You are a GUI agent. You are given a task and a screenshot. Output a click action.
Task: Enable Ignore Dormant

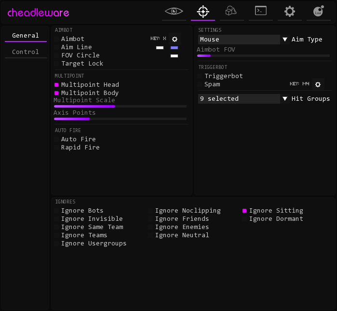click(x=244, y=219)
